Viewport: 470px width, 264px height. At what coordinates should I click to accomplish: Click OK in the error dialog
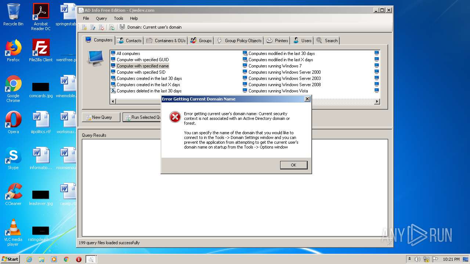[x=293, y=165]
